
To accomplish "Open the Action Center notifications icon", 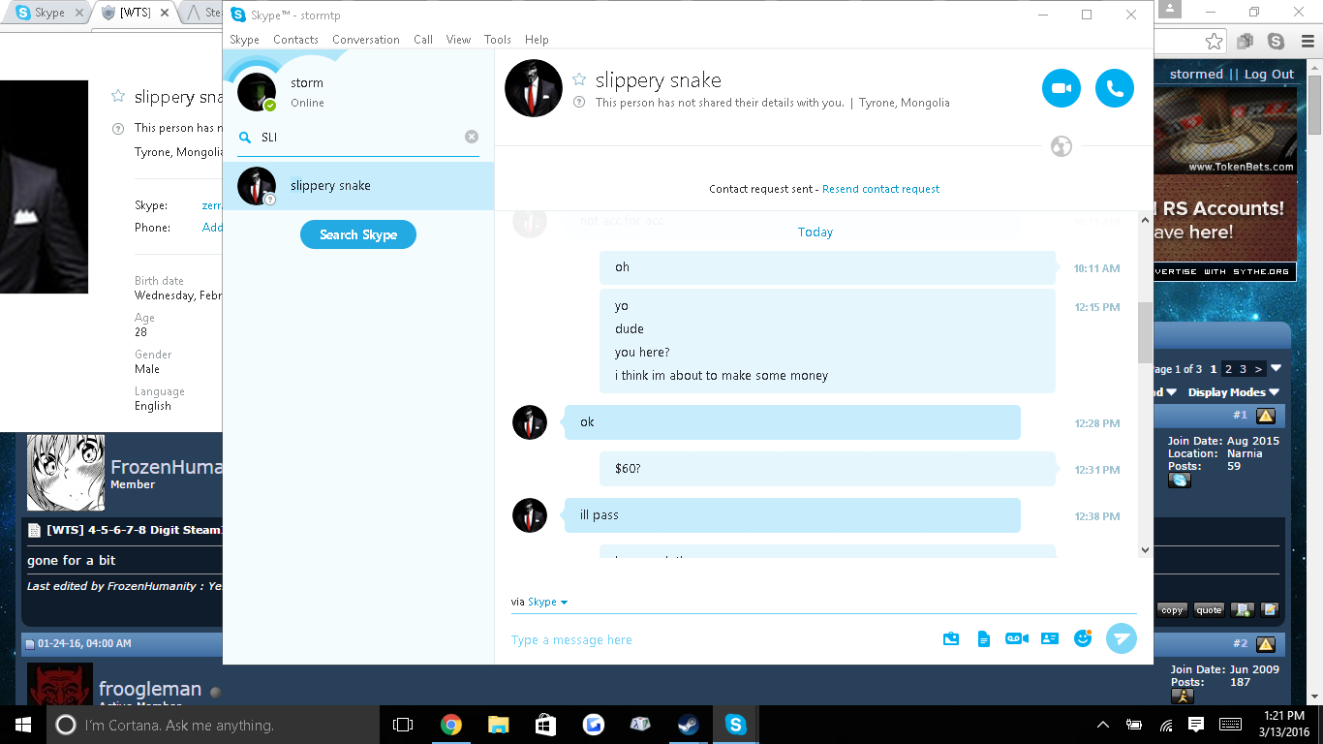I will [x=1196, y=725].
